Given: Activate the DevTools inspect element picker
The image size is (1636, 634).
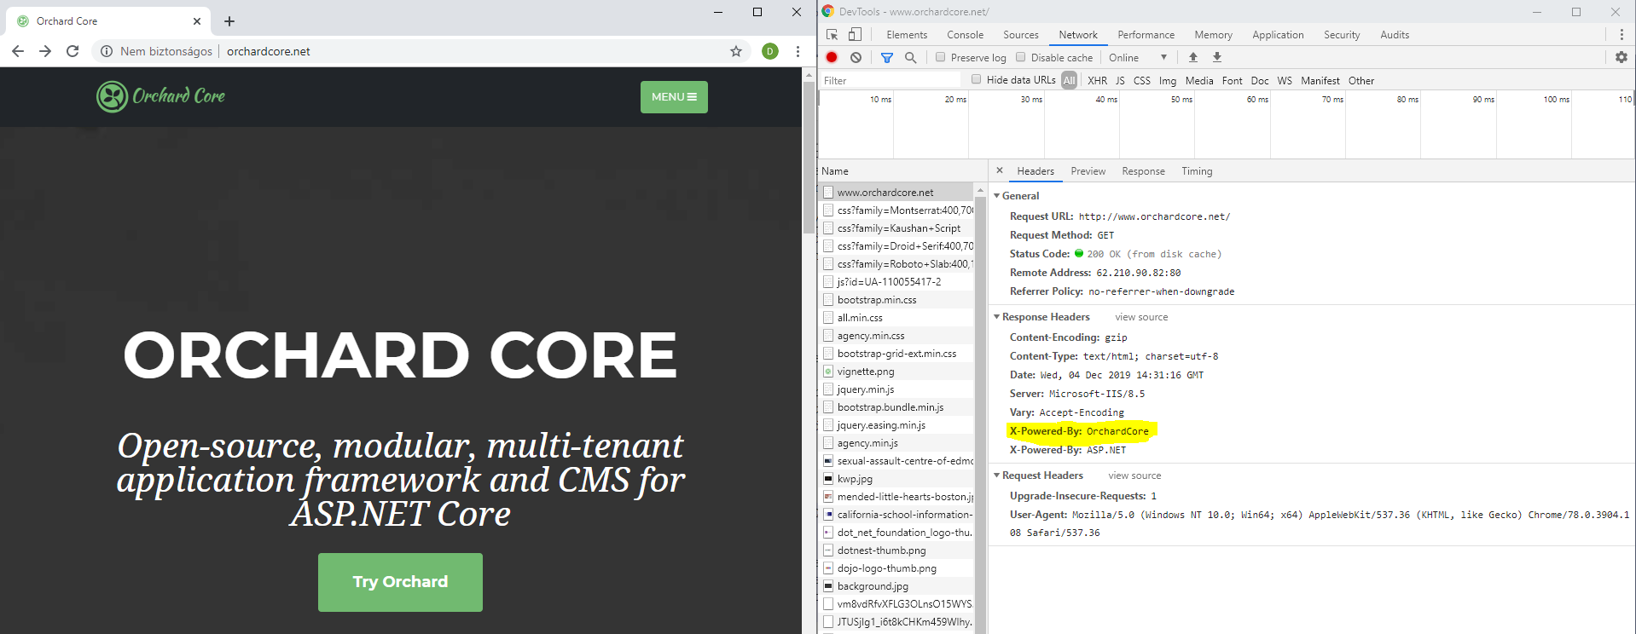Looking at the screenshot, I should (833, 35).
